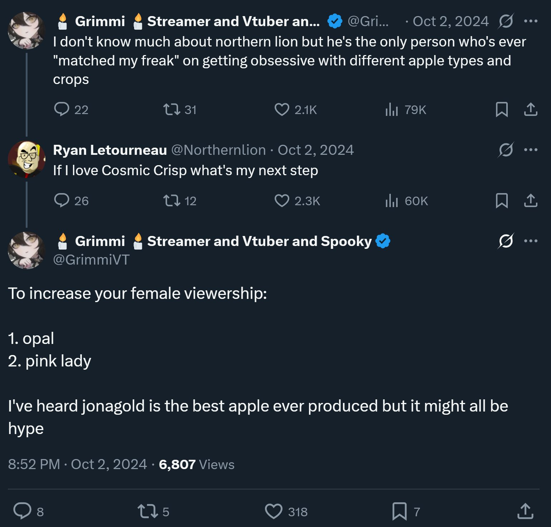
Task: Share the main jonagold tweet
Action: [525, 511]
